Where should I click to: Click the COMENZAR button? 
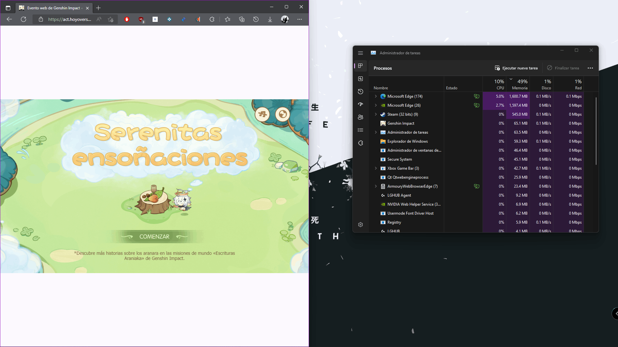click(154, 236)
